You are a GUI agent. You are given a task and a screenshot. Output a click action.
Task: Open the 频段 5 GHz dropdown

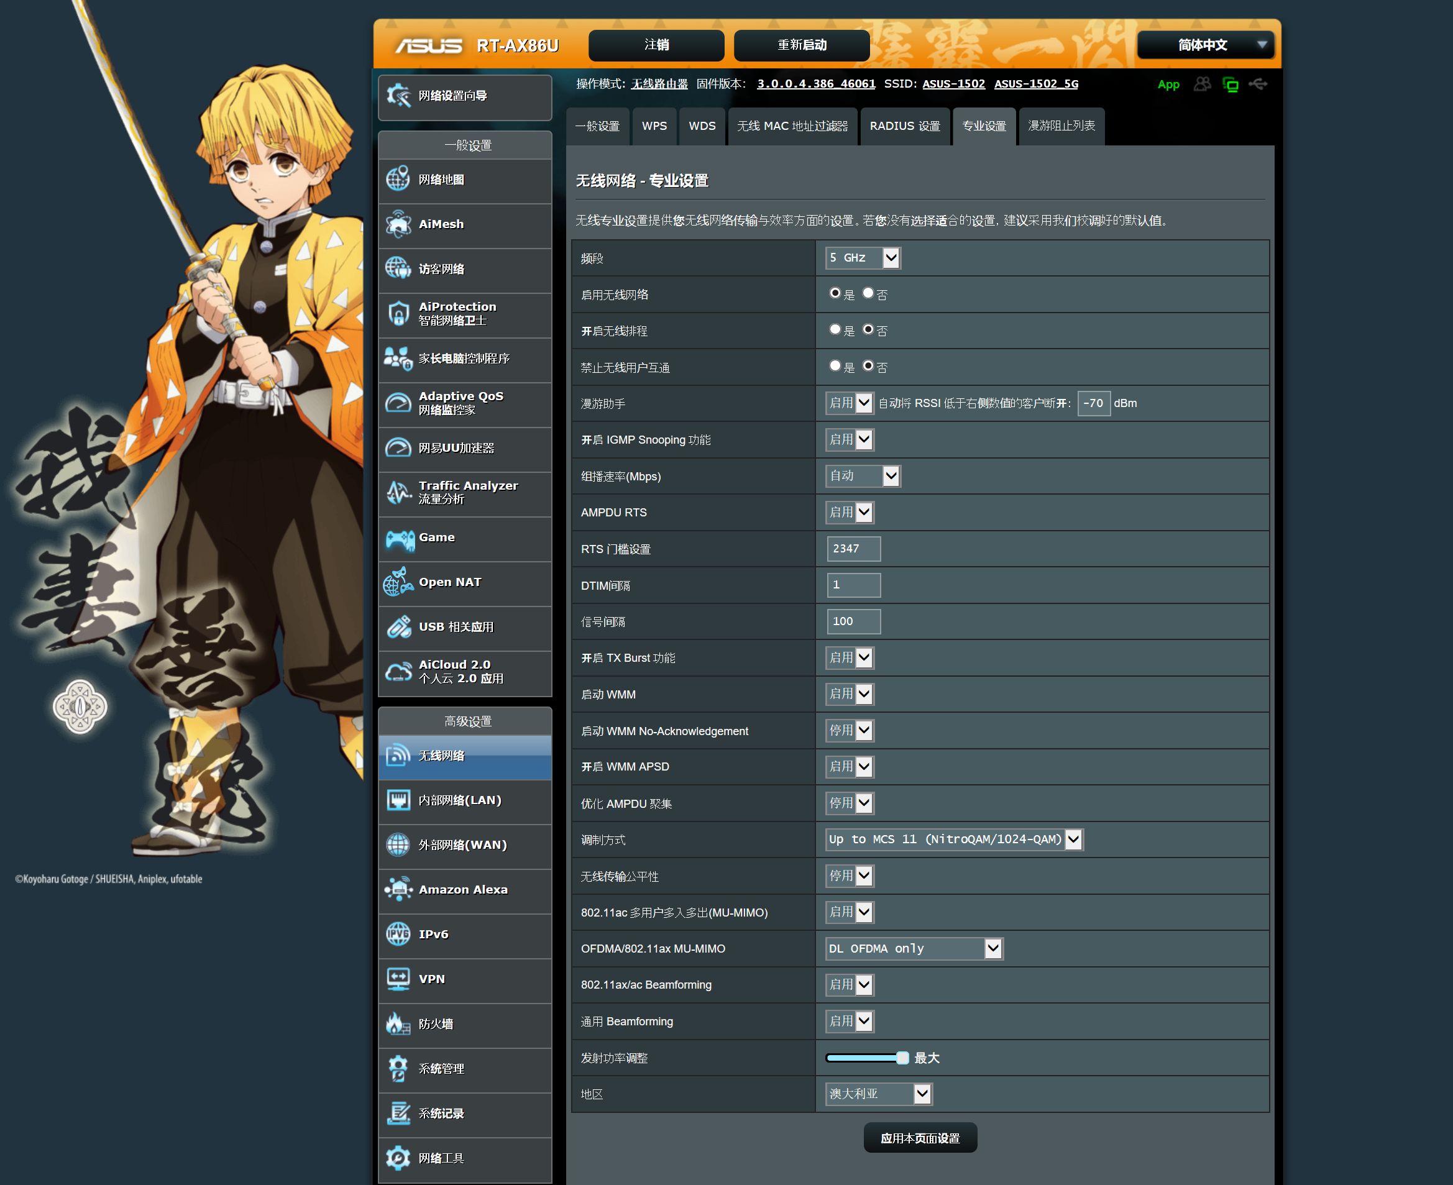coord(863,258)
